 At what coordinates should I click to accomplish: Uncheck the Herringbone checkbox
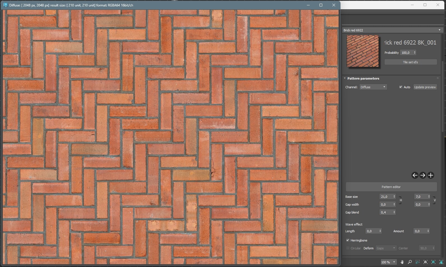pyautogui.click(x=348, y=240)
